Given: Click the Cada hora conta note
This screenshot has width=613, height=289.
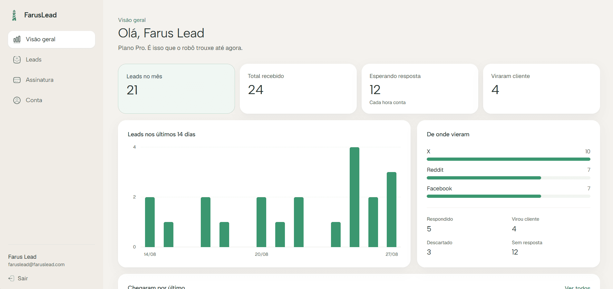Looking at the screenshot, I should (x=387, y=102).
